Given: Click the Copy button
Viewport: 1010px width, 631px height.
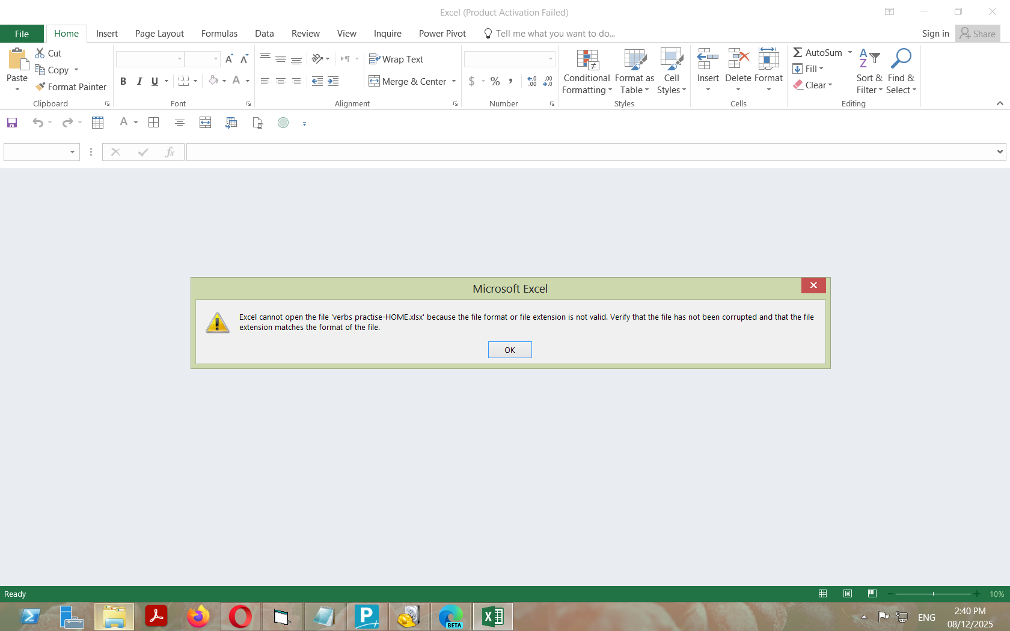Looking at the screenshot, I should (x=52, y=70).
